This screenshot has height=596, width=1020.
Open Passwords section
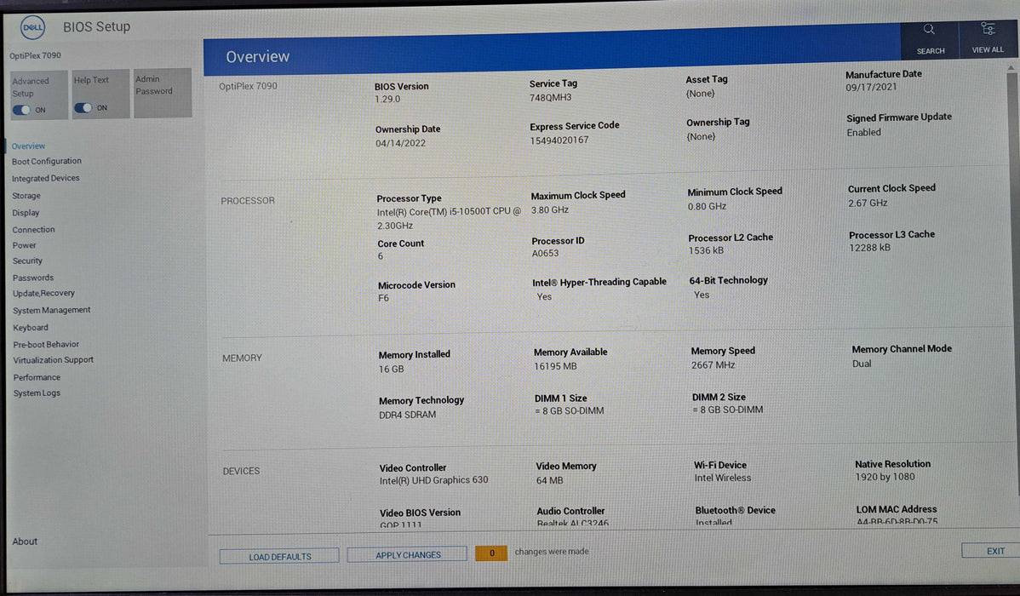click(33, 278)
